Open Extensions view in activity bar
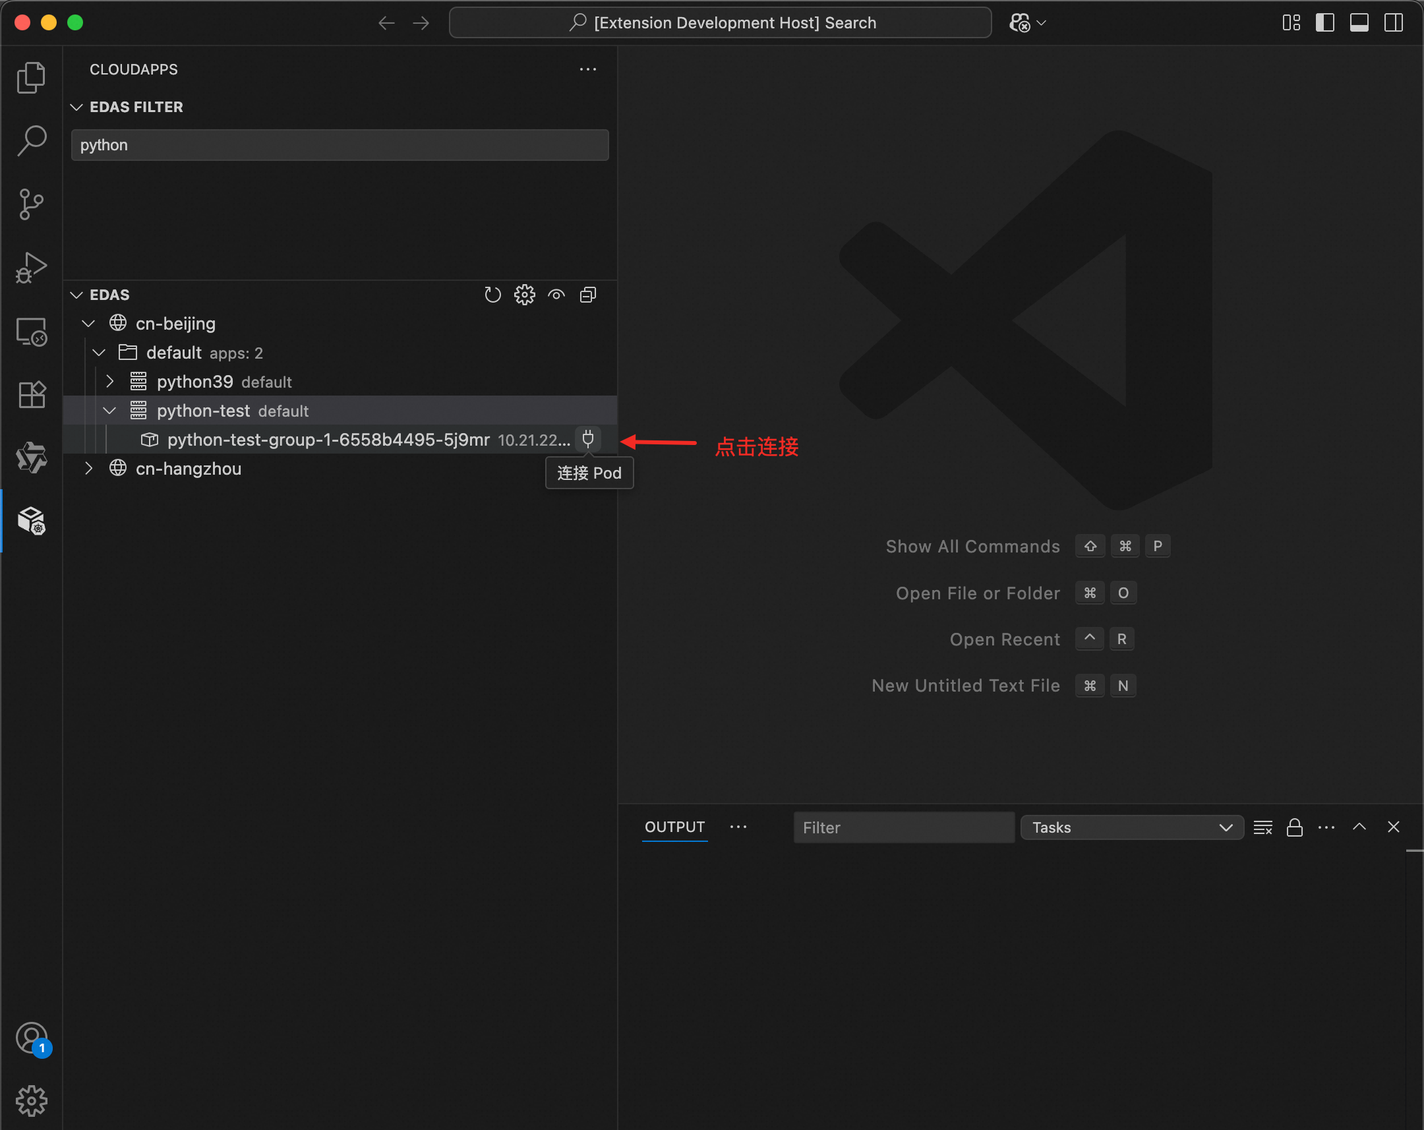1424x1130 pixels. pyautogui.click(x=31, y=395)
